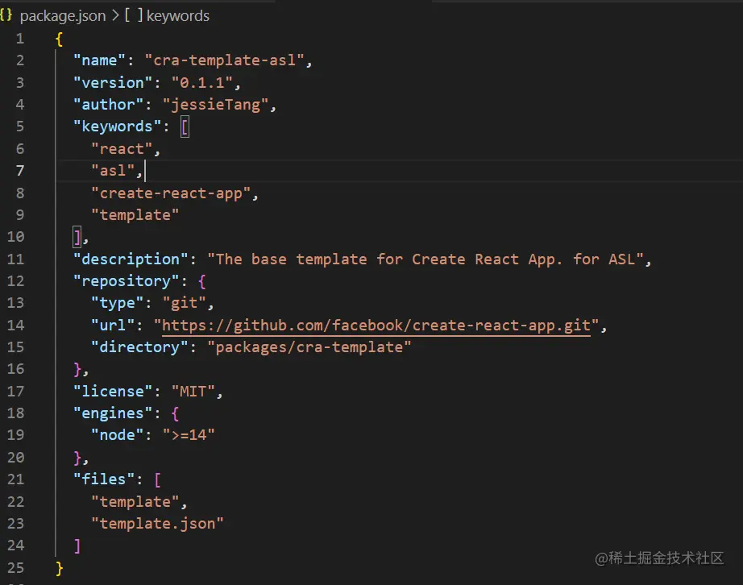The width and height of the screenshot is (743, 585).
Task: Click the closing bracket on line 24
Action: [x=77, y=546]
